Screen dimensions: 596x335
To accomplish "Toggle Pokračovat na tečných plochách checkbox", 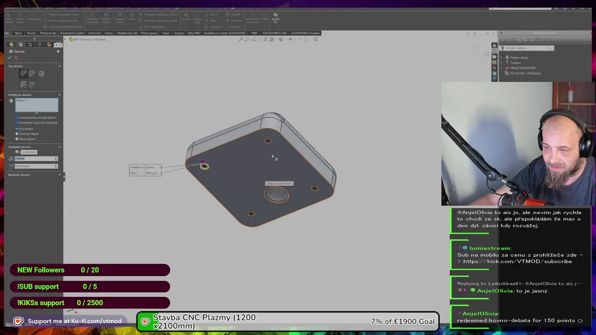I will [x=17, y=123].
